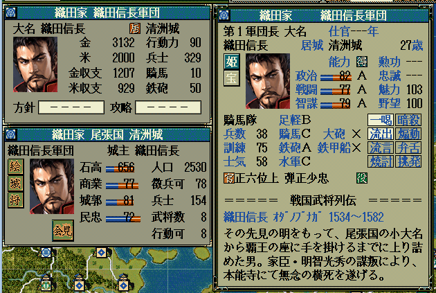This screenshot has height=293, width=436.
Task: Click the 姫 icon beside Nobunaga's portrait
Action: [232, 62]
